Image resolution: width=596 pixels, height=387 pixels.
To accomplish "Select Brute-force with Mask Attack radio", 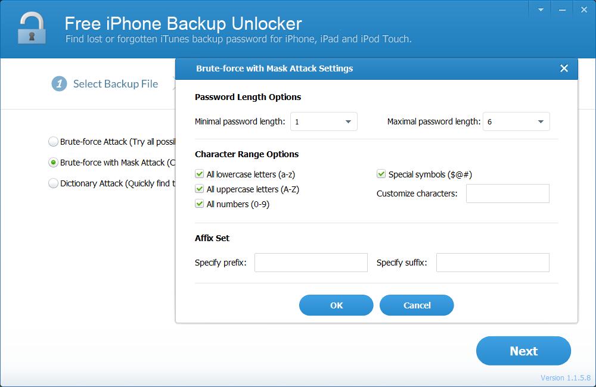I will (x=53, y=163).
